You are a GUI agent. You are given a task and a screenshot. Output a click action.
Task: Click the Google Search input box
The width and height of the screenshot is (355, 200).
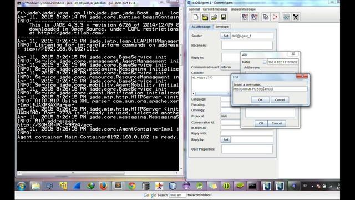point(177,195)
